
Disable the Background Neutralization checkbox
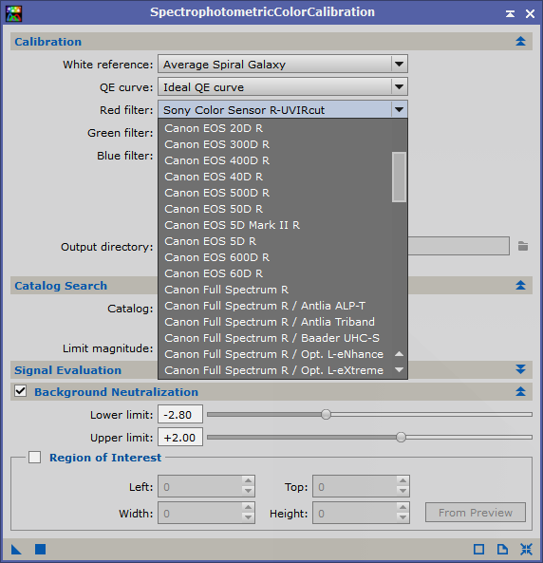(21, 390)
